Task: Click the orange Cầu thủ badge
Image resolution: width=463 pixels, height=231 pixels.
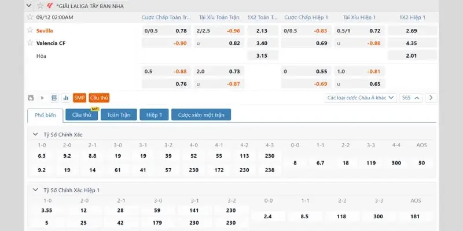Action: tap(99, 98)
